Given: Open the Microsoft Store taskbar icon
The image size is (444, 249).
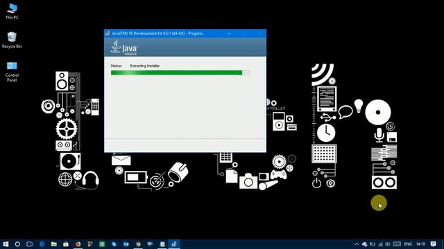Looking at the screenshot, I should pyautogui.click(x=66, y=244).
